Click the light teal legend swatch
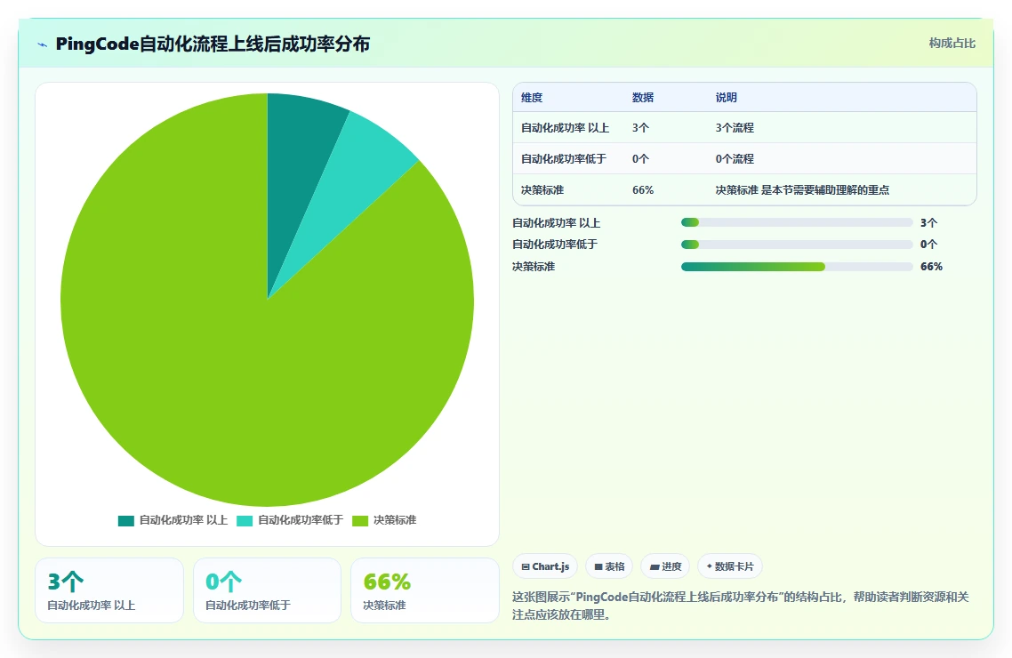 tap(245, 520)
